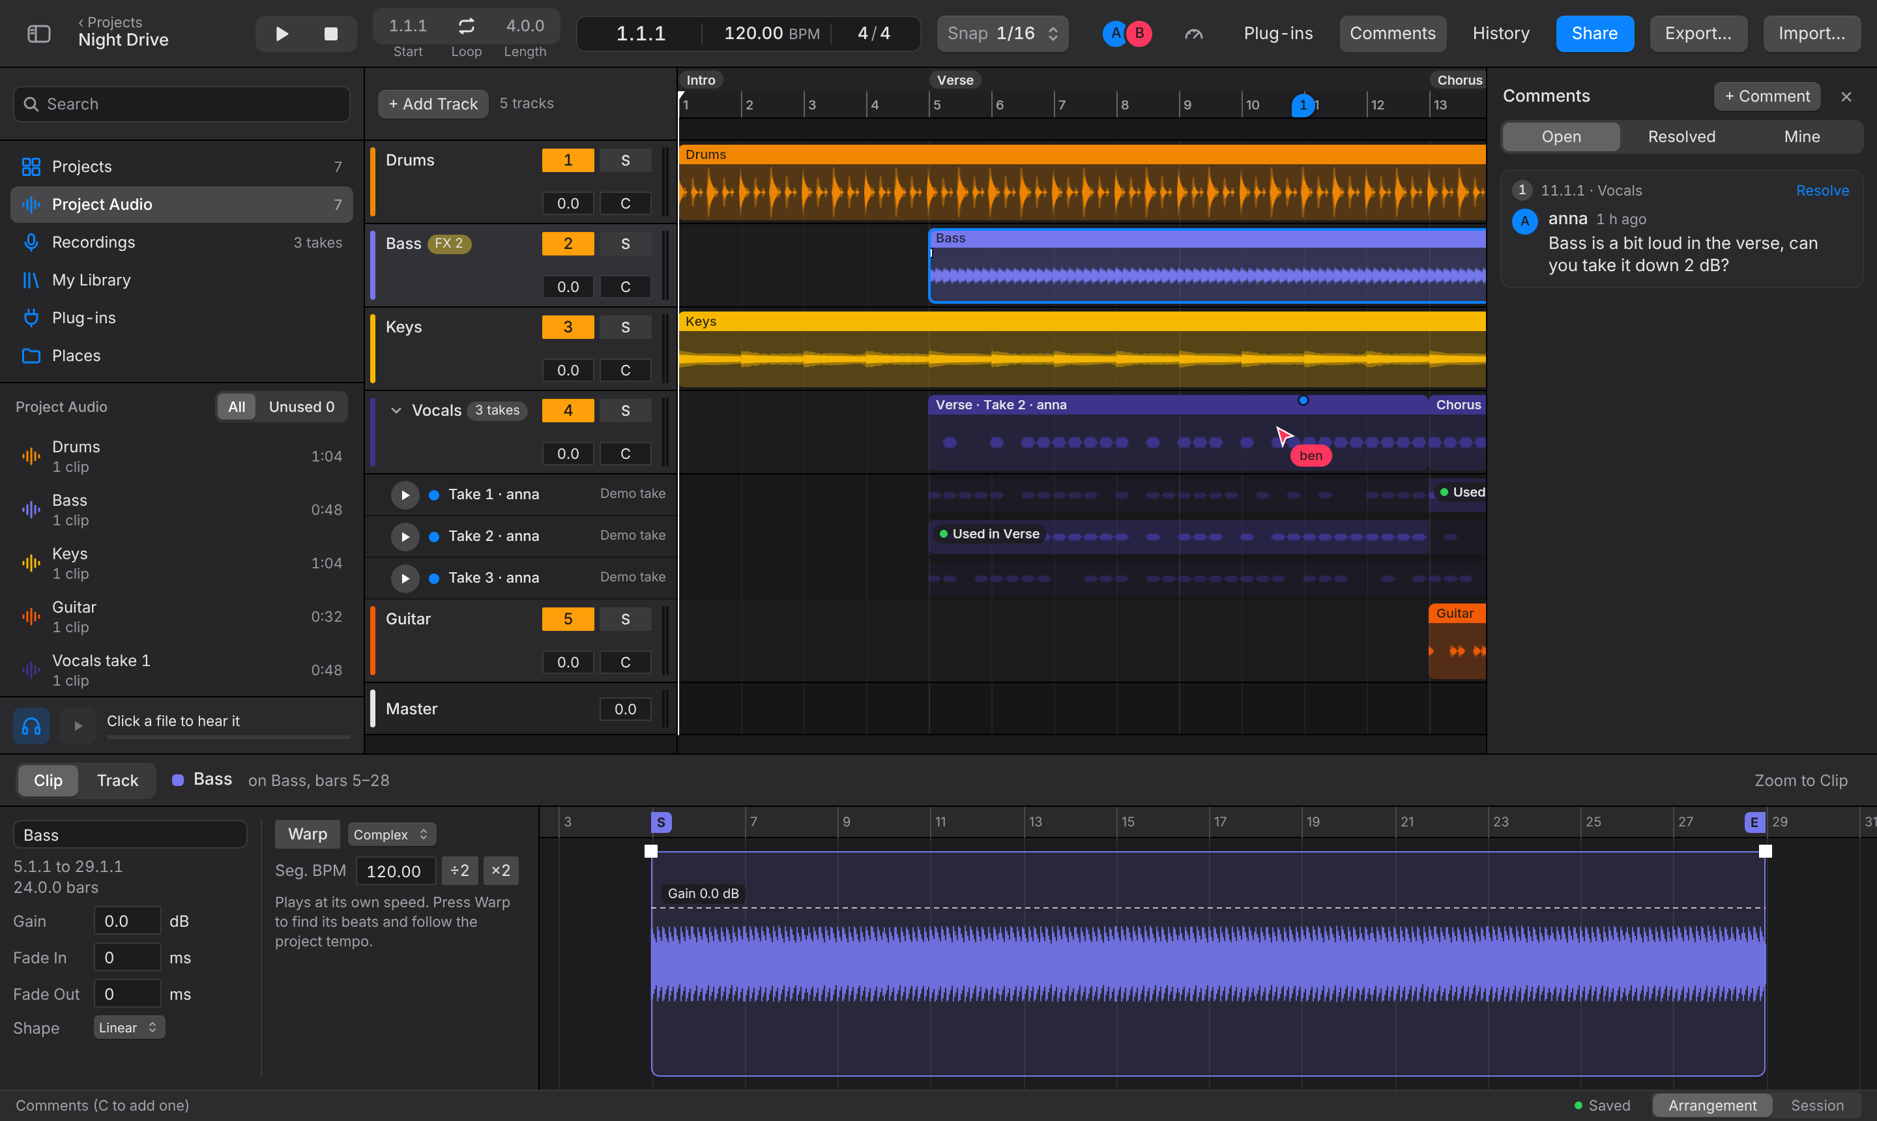Play Take 3 · anna
This screenshot has height=1121, width=1877.
pyautogui.click(x=405, y=578)
